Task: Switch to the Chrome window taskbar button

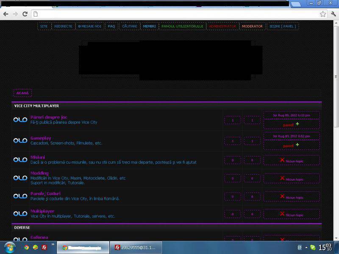Action: pos(83,248)
